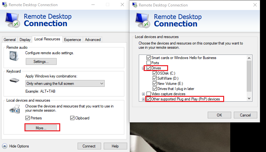Click the right dialog's title bar app icon

(x=135, y=5)
